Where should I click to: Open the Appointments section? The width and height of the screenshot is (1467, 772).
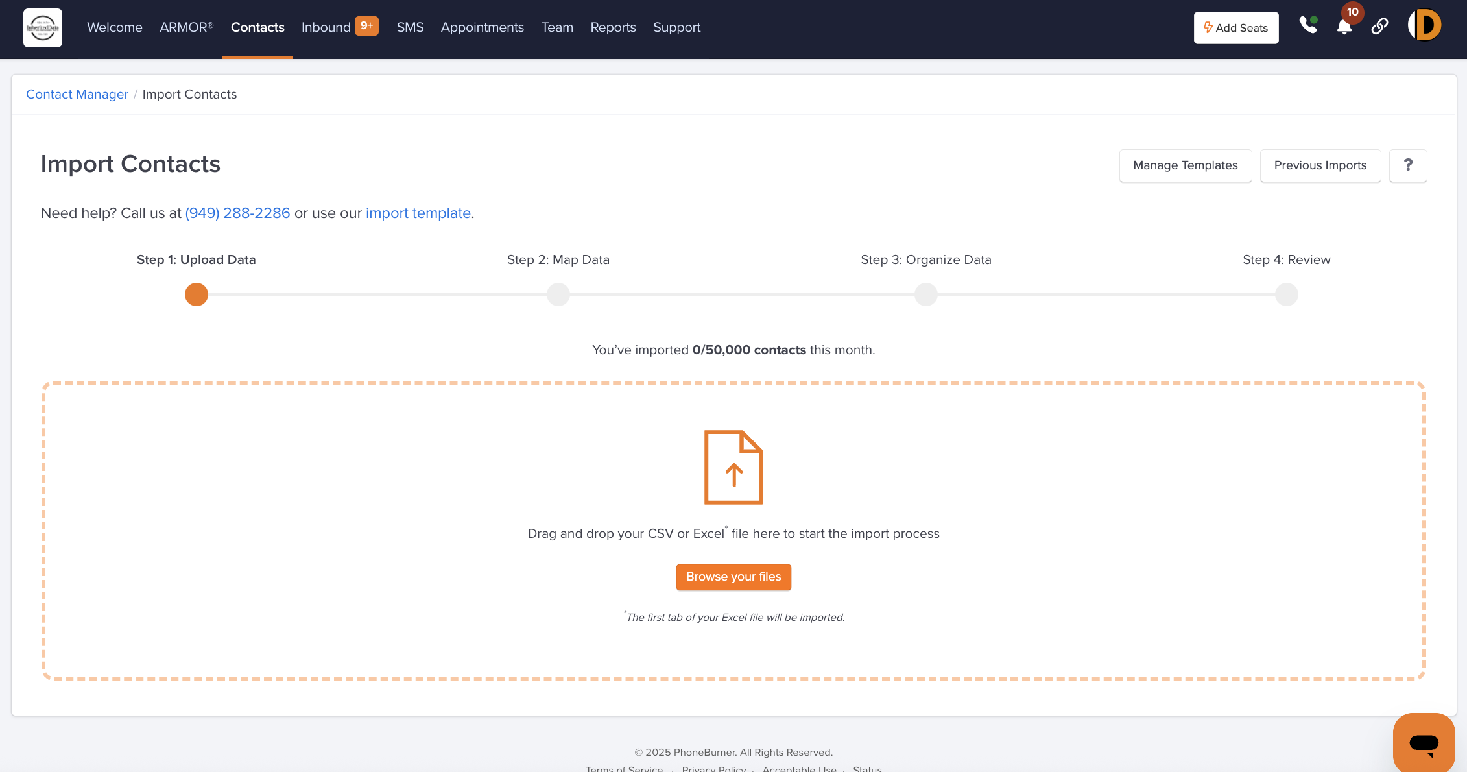[x=482, y=27]
